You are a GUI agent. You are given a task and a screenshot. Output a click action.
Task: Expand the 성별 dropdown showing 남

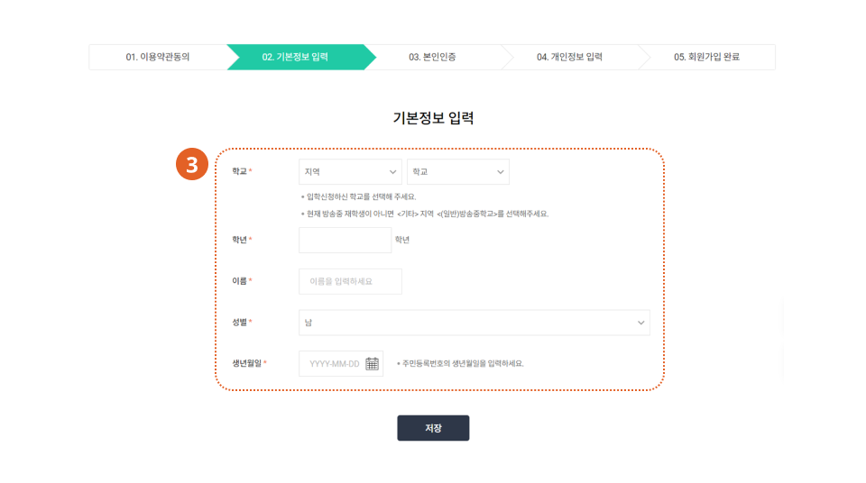[x=474, y=323]
